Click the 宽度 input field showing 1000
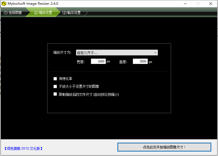218x156 pixels. [98, 61]
